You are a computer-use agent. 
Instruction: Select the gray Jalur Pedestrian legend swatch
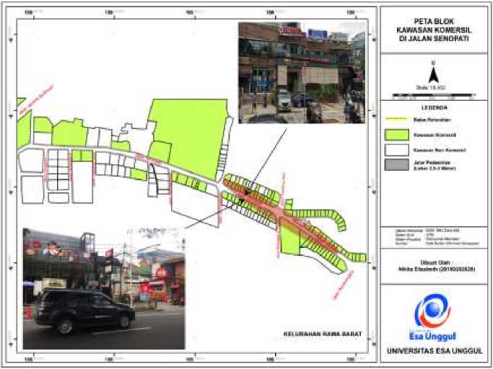point(394,167)
